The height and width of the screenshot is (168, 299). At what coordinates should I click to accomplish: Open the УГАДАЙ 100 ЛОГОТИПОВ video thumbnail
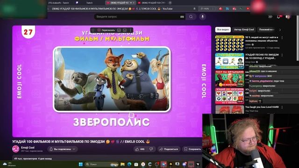pyautogui.click(x=229, y=96)
